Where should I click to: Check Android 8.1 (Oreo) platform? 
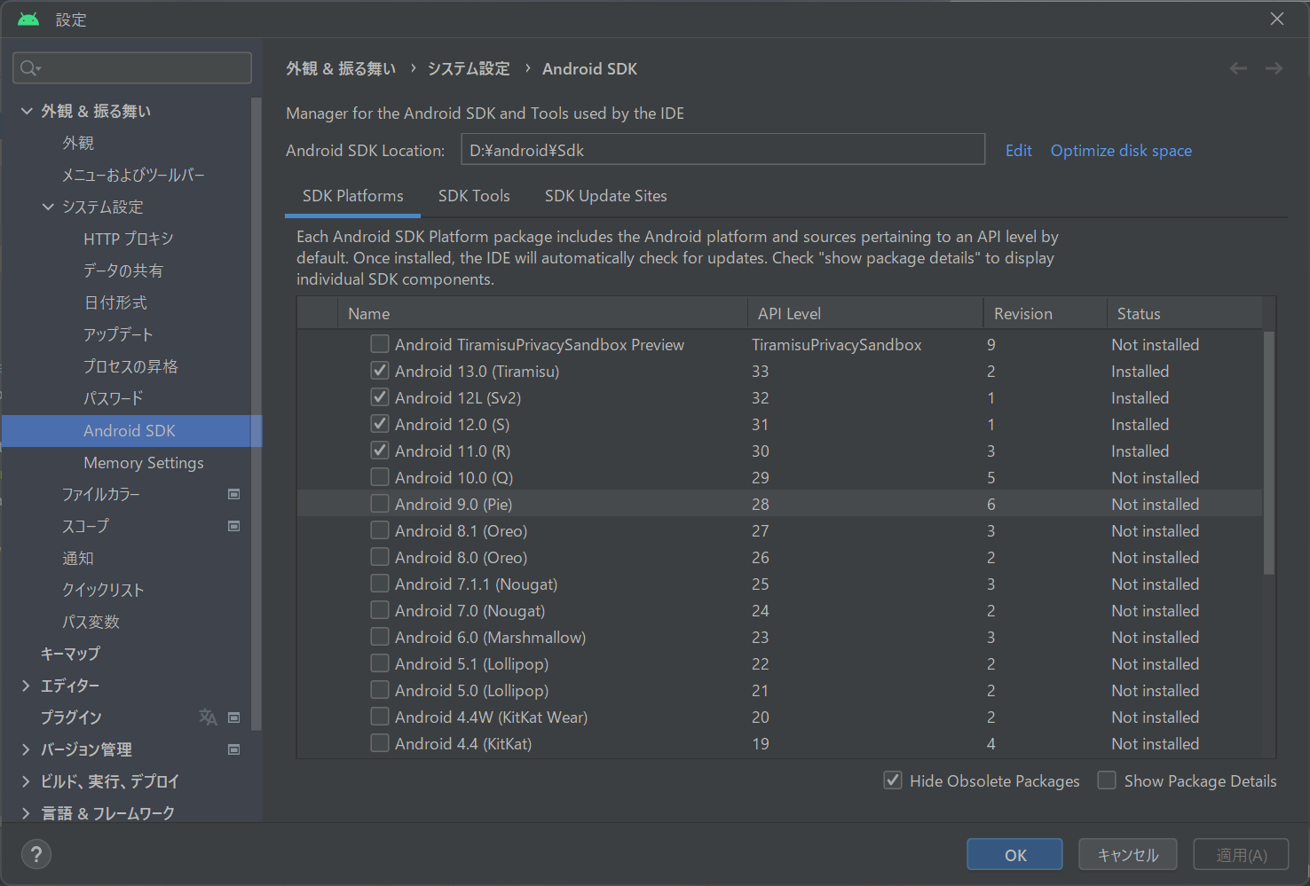(x=380, y=530)
